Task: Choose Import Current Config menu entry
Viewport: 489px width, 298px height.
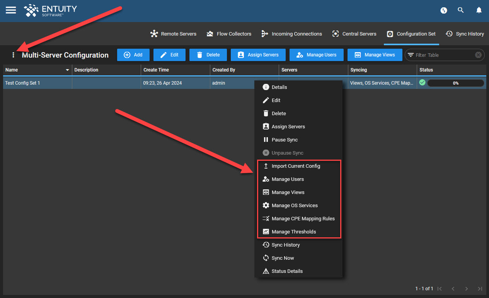Action: point(298,166)
